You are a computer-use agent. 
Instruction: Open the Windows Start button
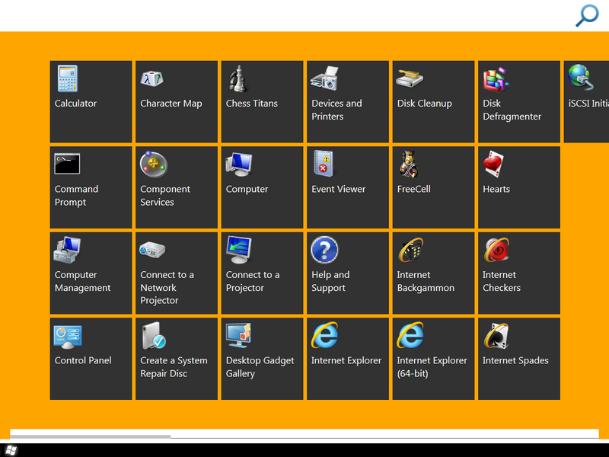click(11, 450)
